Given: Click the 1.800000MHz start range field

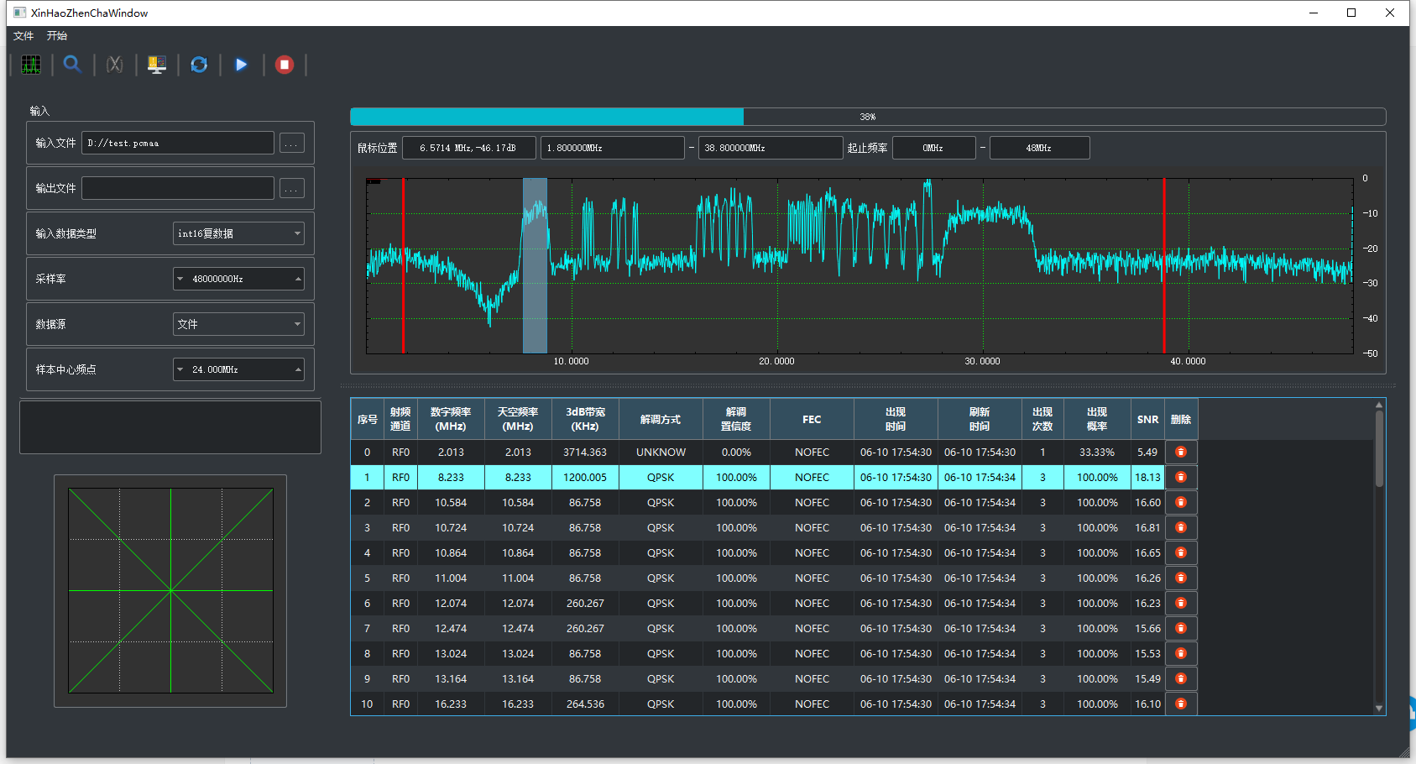Looking at the screenshot, I should coord(613,148).
